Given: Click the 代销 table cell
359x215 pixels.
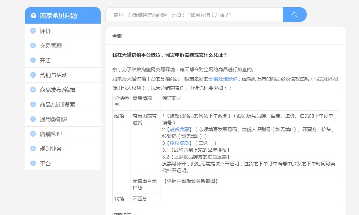Looking at the screenshot, I should (122, 199).
